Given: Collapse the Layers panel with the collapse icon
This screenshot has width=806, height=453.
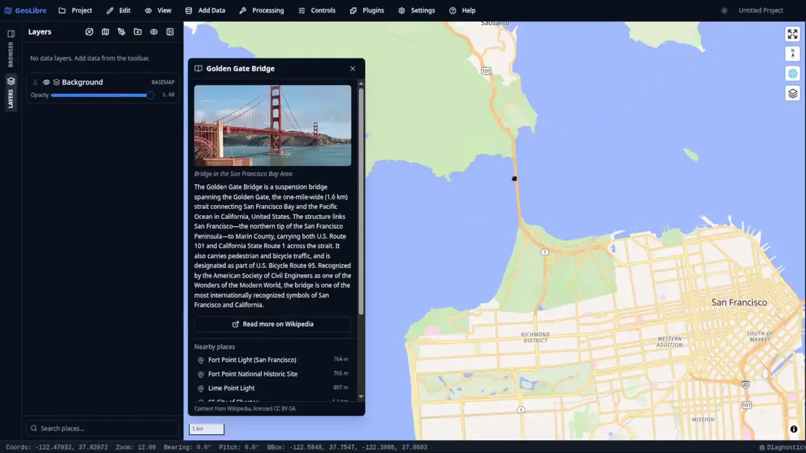Looking at the screenshot, I should [170, 31].
